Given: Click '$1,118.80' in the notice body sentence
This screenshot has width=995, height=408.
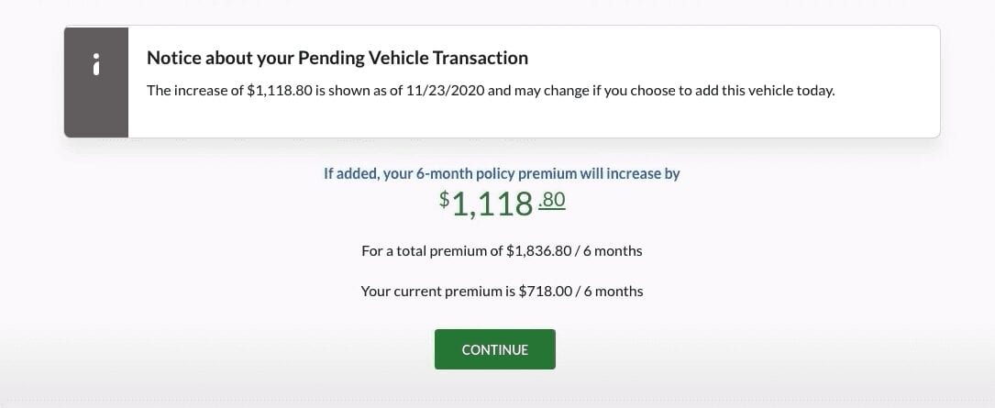Looking at the screenshot, I should click(280, 91).
